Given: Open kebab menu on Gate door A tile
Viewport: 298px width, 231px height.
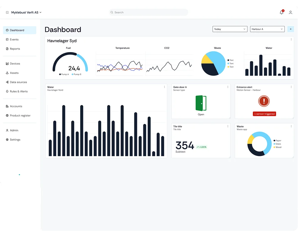Looking at the screenshot, I should (228, 87).
